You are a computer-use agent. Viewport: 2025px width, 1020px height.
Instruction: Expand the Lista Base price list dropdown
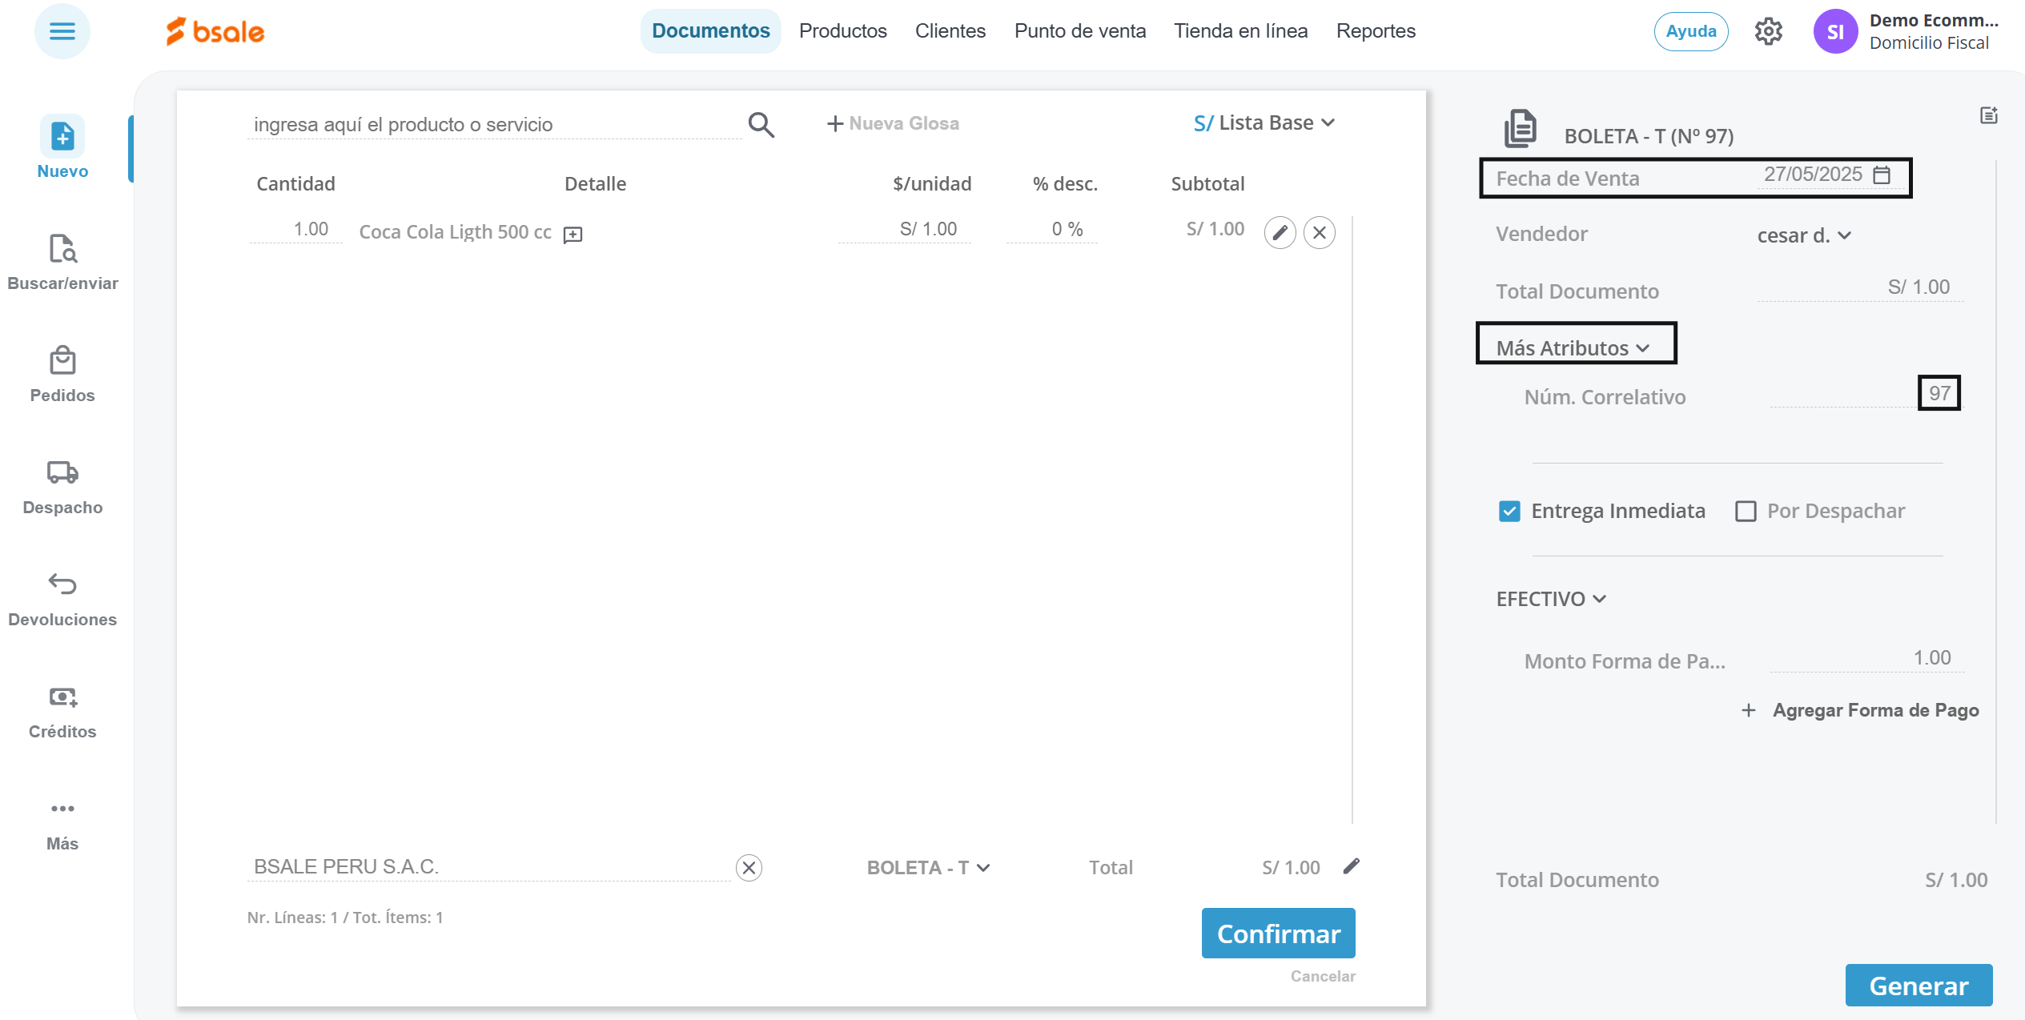1264,123
